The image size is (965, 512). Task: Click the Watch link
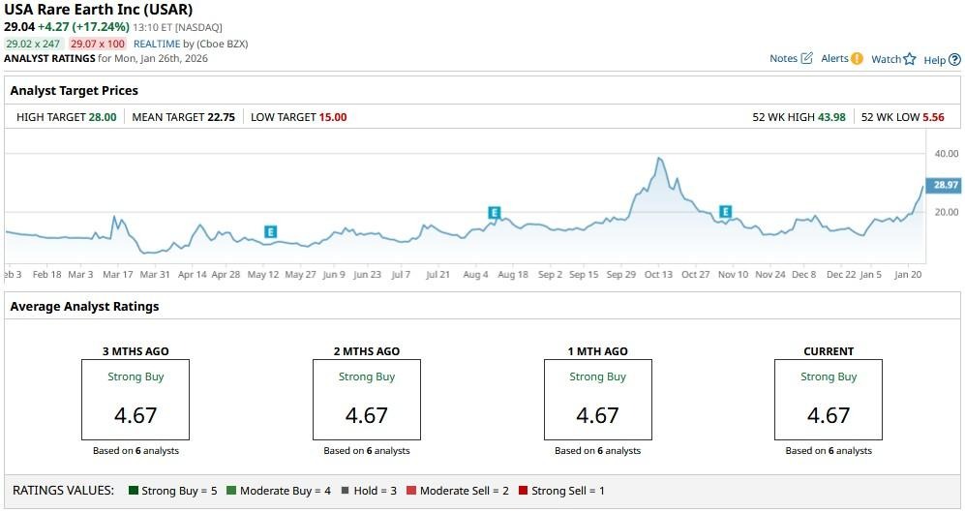887,59
